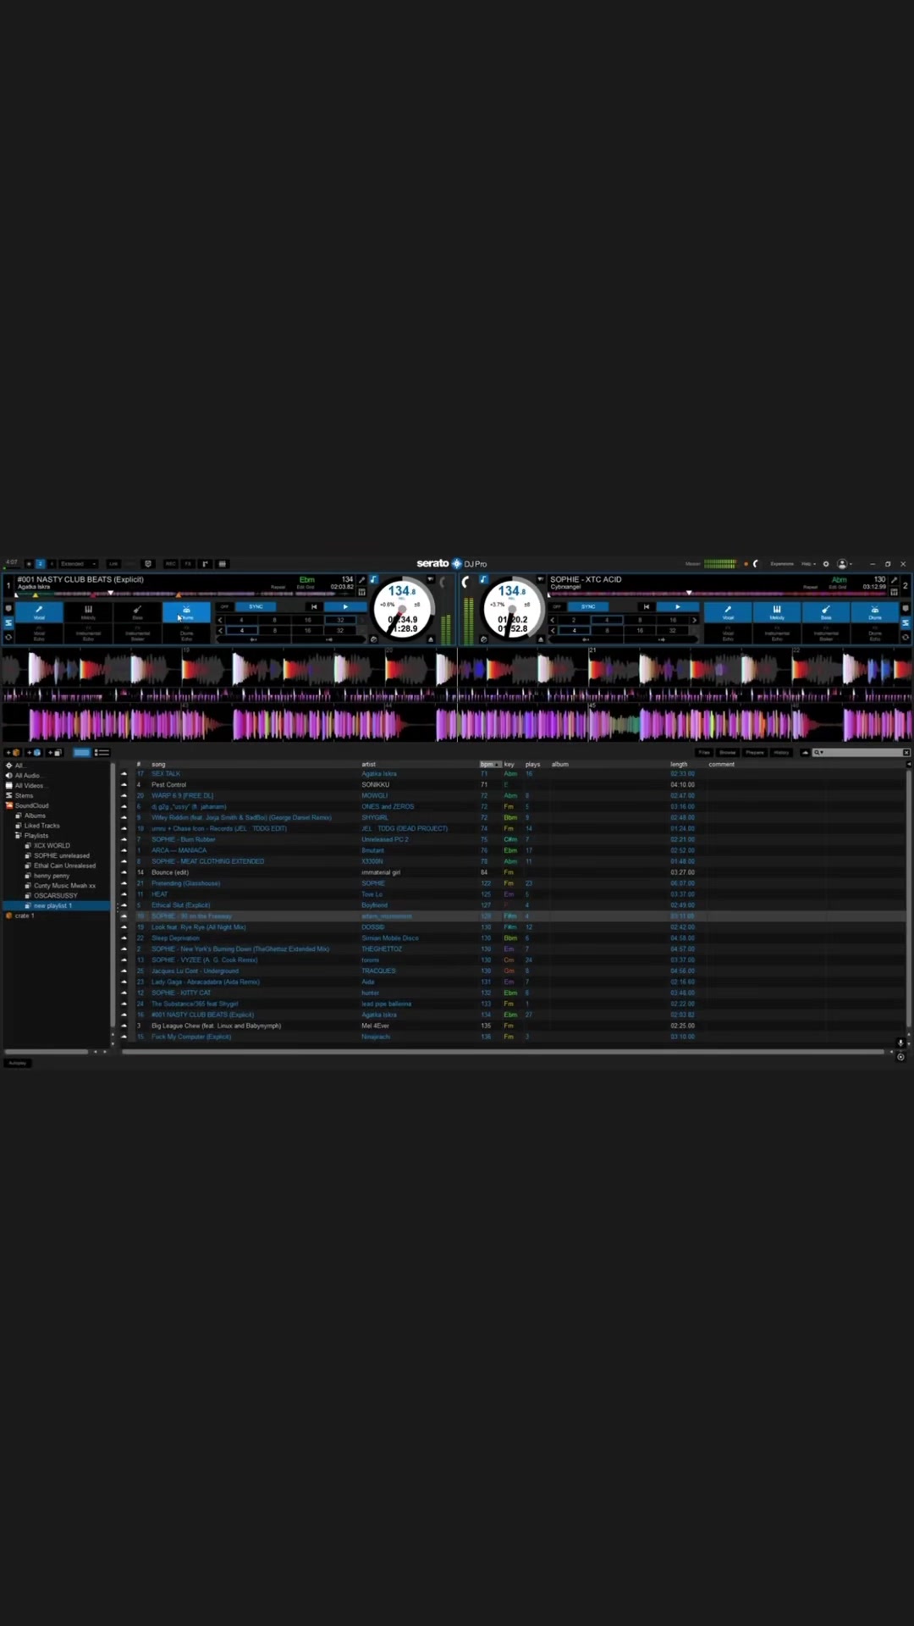Open the Prepare panel tab
This screenshot has width=914, height=1626.
tap(755, 752)
